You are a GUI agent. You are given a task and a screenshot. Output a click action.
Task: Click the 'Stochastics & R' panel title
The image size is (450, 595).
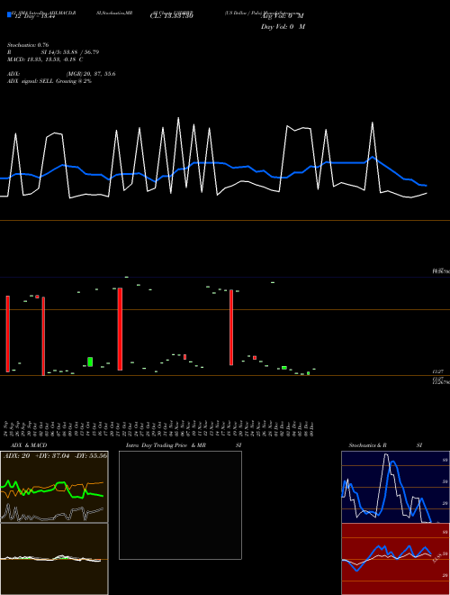[x=367, y=445]
